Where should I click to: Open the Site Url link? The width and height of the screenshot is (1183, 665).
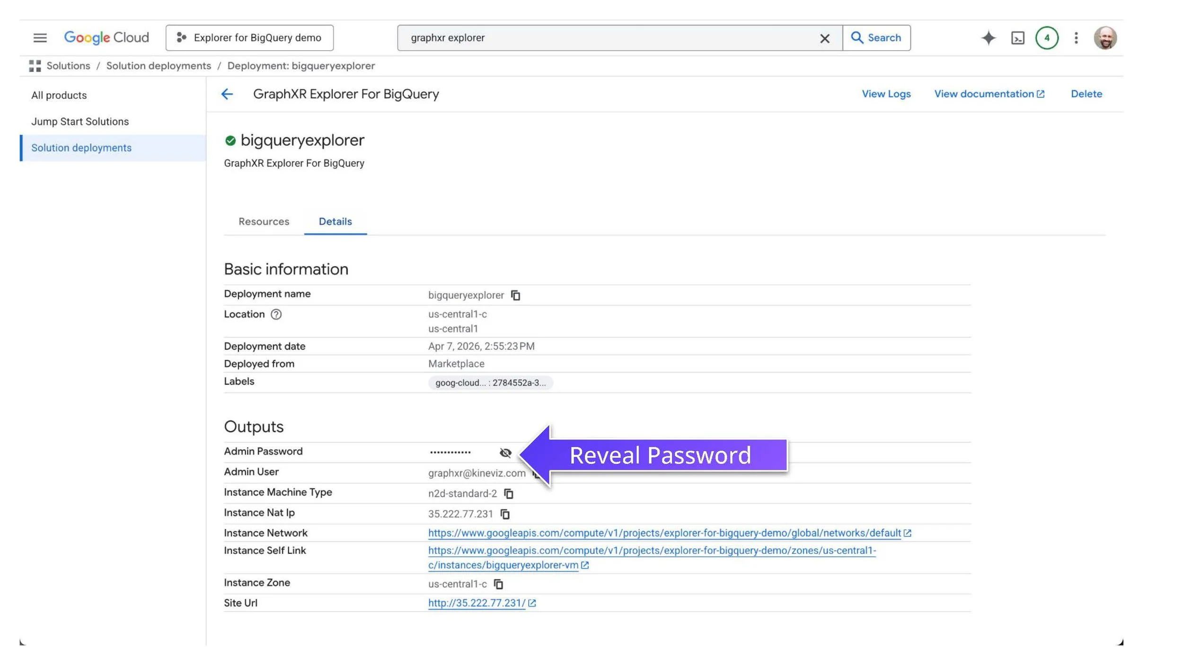(477, 603)
